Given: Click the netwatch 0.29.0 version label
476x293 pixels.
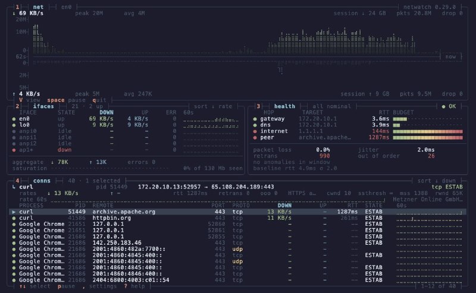Looking at the screenshot, I should click(430, 7).
